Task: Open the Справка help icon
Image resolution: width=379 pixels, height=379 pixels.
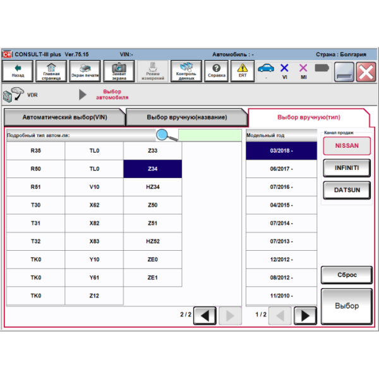Action: click(x=217, y=71)
